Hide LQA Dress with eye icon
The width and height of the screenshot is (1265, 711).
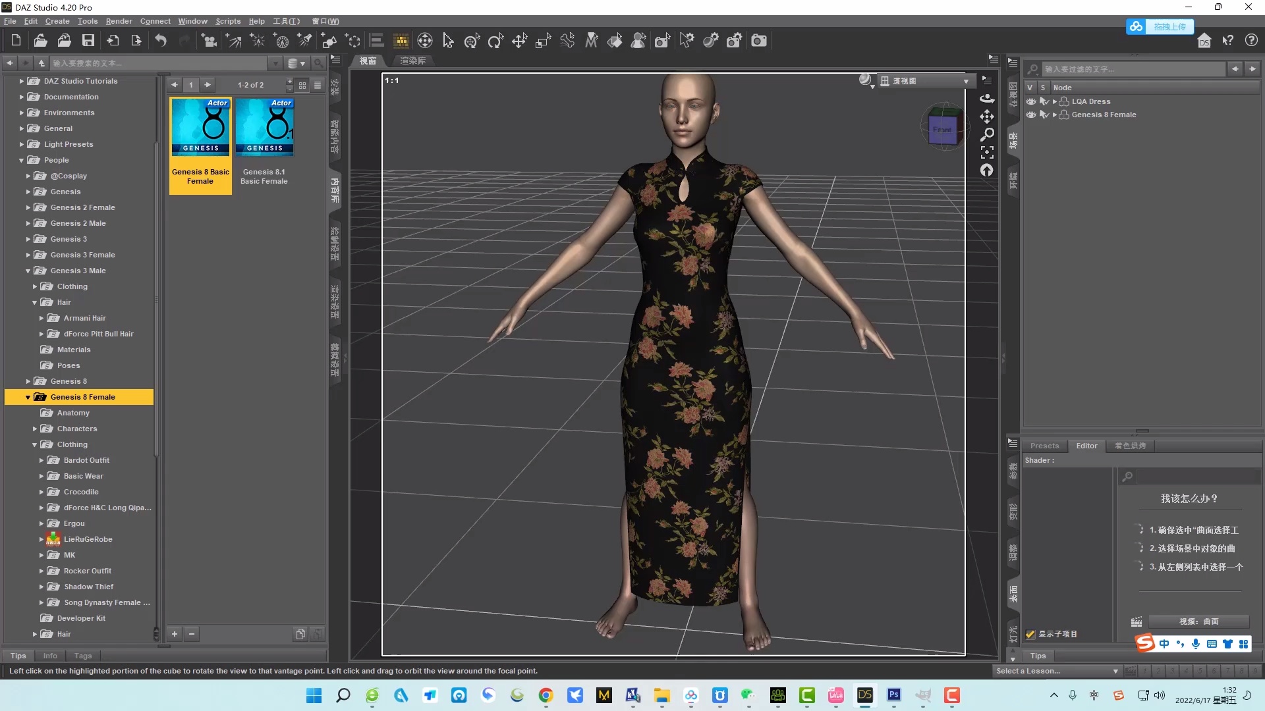tap(1030, 101)
